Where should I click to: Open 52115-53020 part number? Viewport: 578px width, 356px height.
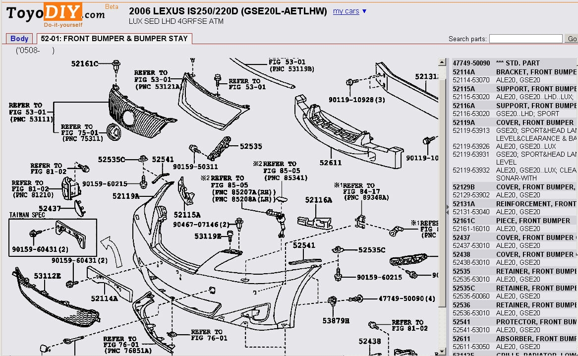[471, 97]
